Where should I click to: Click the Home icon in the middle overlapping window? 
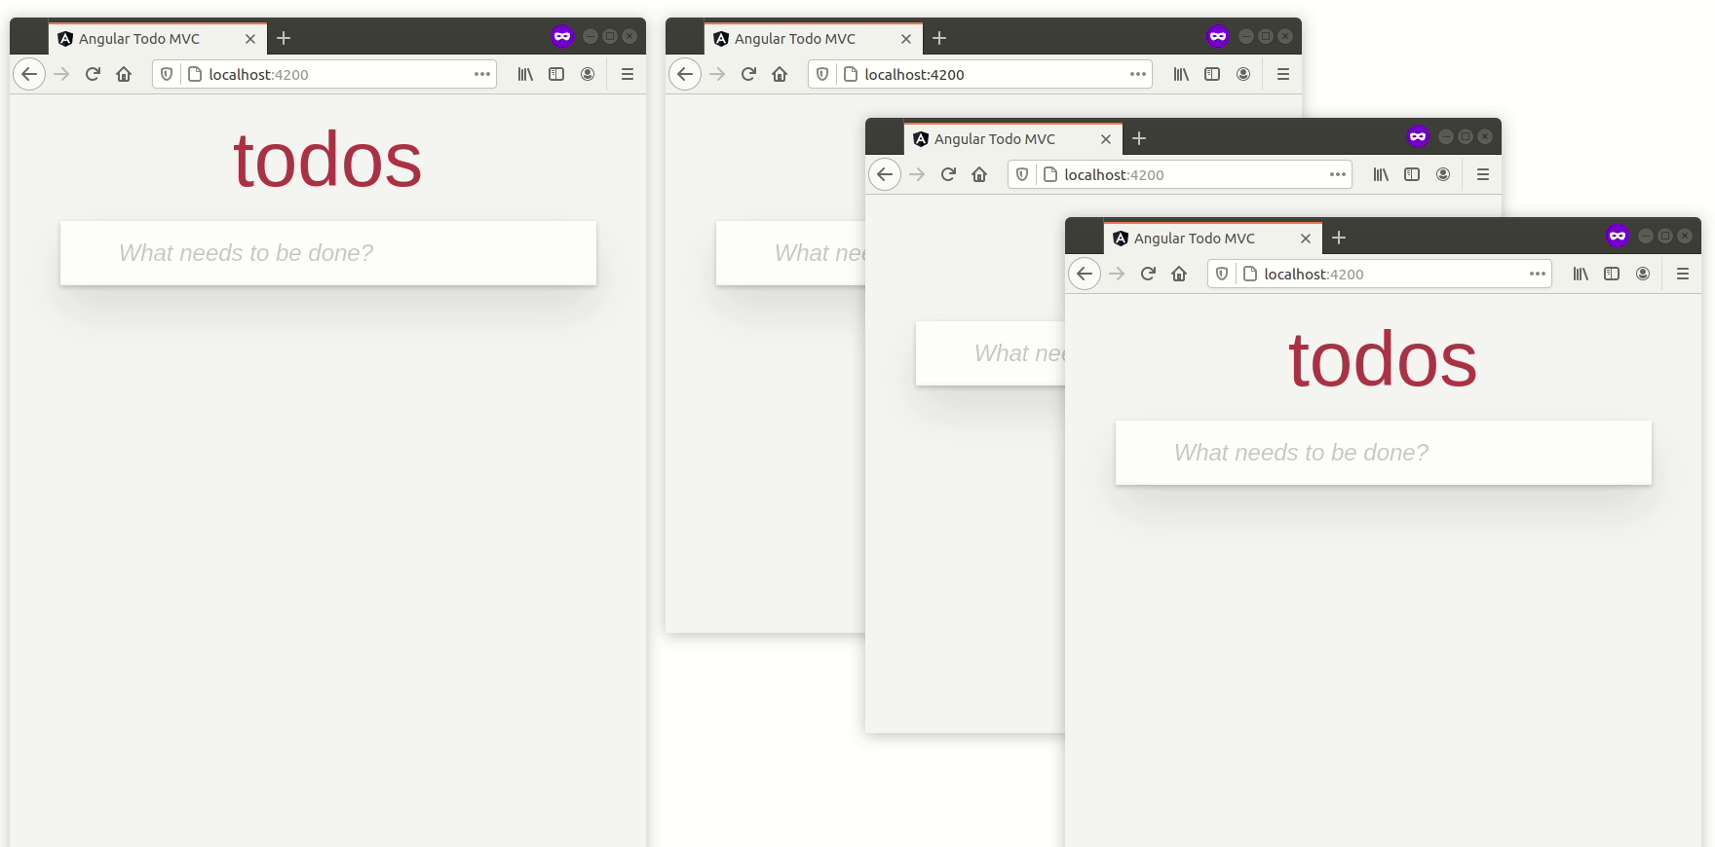tap(979, 174)
